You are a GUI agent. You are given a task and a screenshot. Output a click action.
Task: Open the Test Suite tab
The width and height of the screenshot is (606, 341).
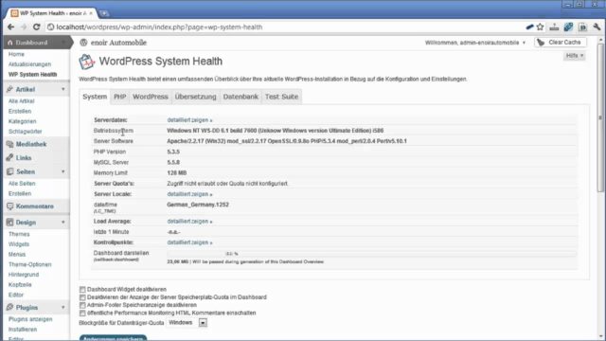(282, 97)
